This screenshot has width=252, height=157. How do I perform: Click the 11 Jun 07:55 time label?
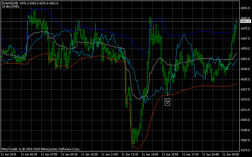point(49,154)
